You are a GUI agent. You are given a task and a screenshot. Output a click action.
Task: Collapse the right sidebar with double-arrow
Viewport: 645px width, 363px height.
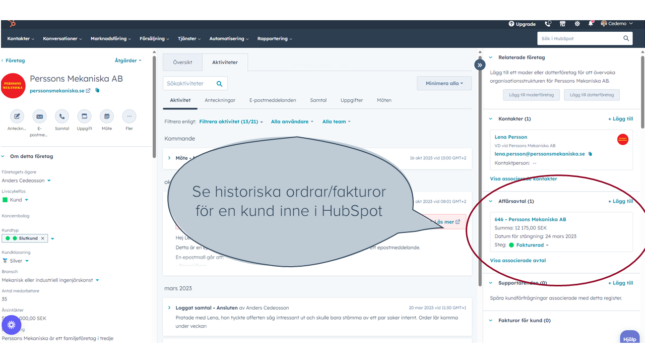[480, 65]
